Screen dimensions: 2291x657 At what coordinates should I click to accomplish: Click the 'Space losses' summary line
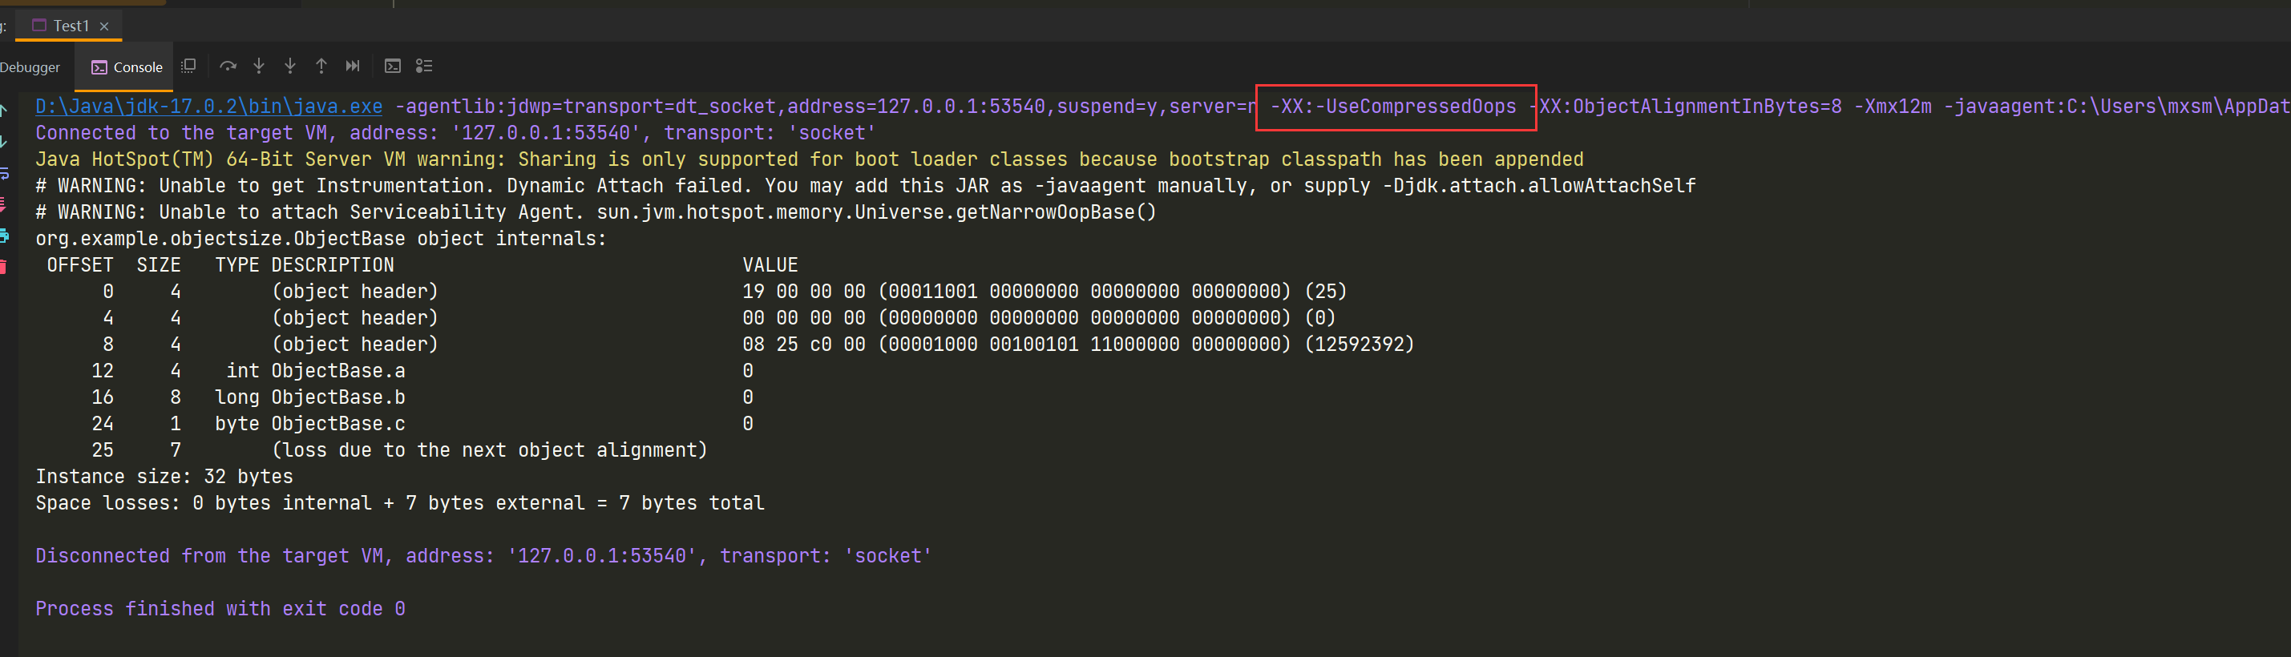click(400, 503)
